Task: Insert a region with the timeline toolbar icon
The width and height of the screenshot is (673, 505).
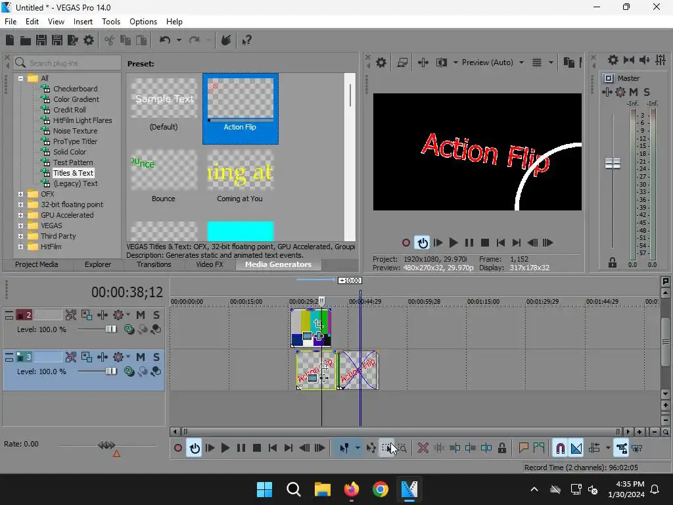Action: [x=539, y=448]
